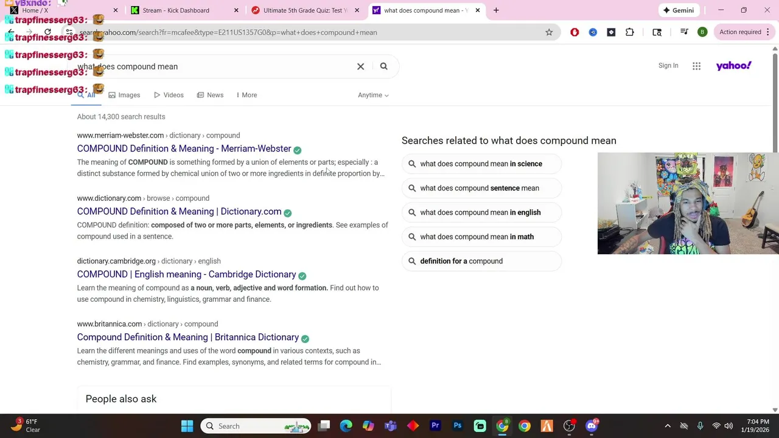Open the dark square tag extension icon
Screen dimensions: 779x438
coord(611,32)
